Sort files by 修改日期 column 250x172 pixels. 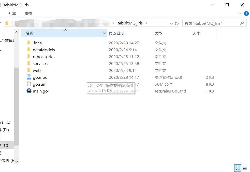130,33
